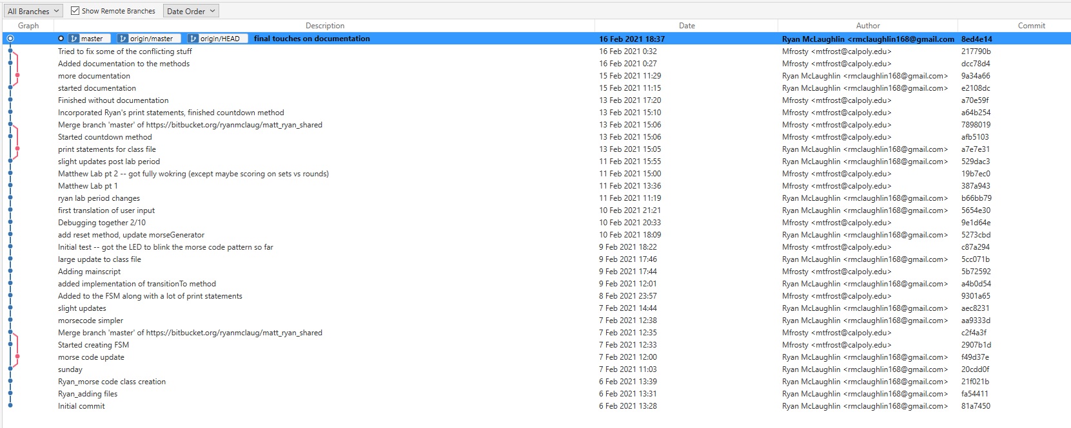The width and height of the screenshot is (1071, 428).
Task: Open the All Branches dropdown
Action: point(33,11)
